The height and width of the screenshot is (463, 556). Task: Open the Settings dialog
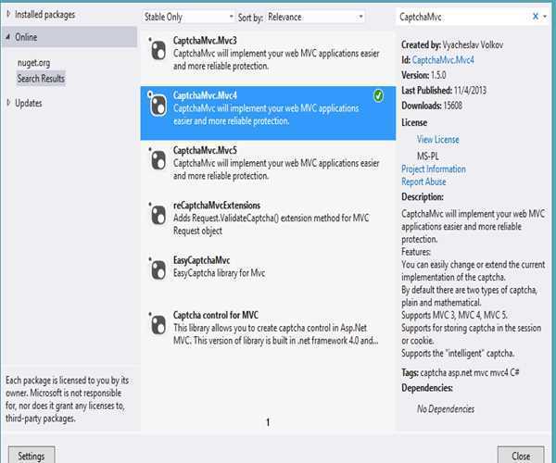(32, 456)
